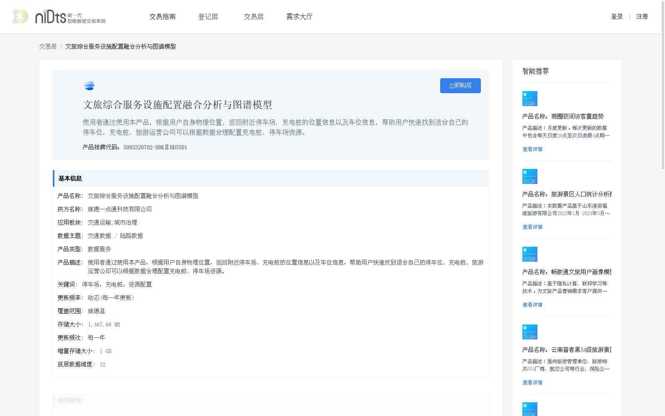Click the page title 文旅综合服务设施配置融合分析与图谱模型
This screenshot has height=416, width=665.
177,105
